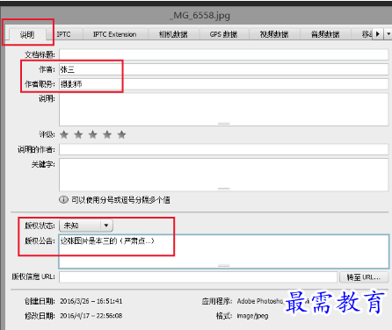Click the 说明 description text area
Viewport: 392px width, 330px height.
click(224, 110)
